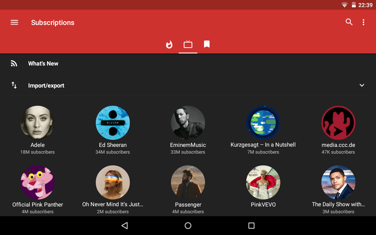Open Official Pink Panther avatar

38,182
